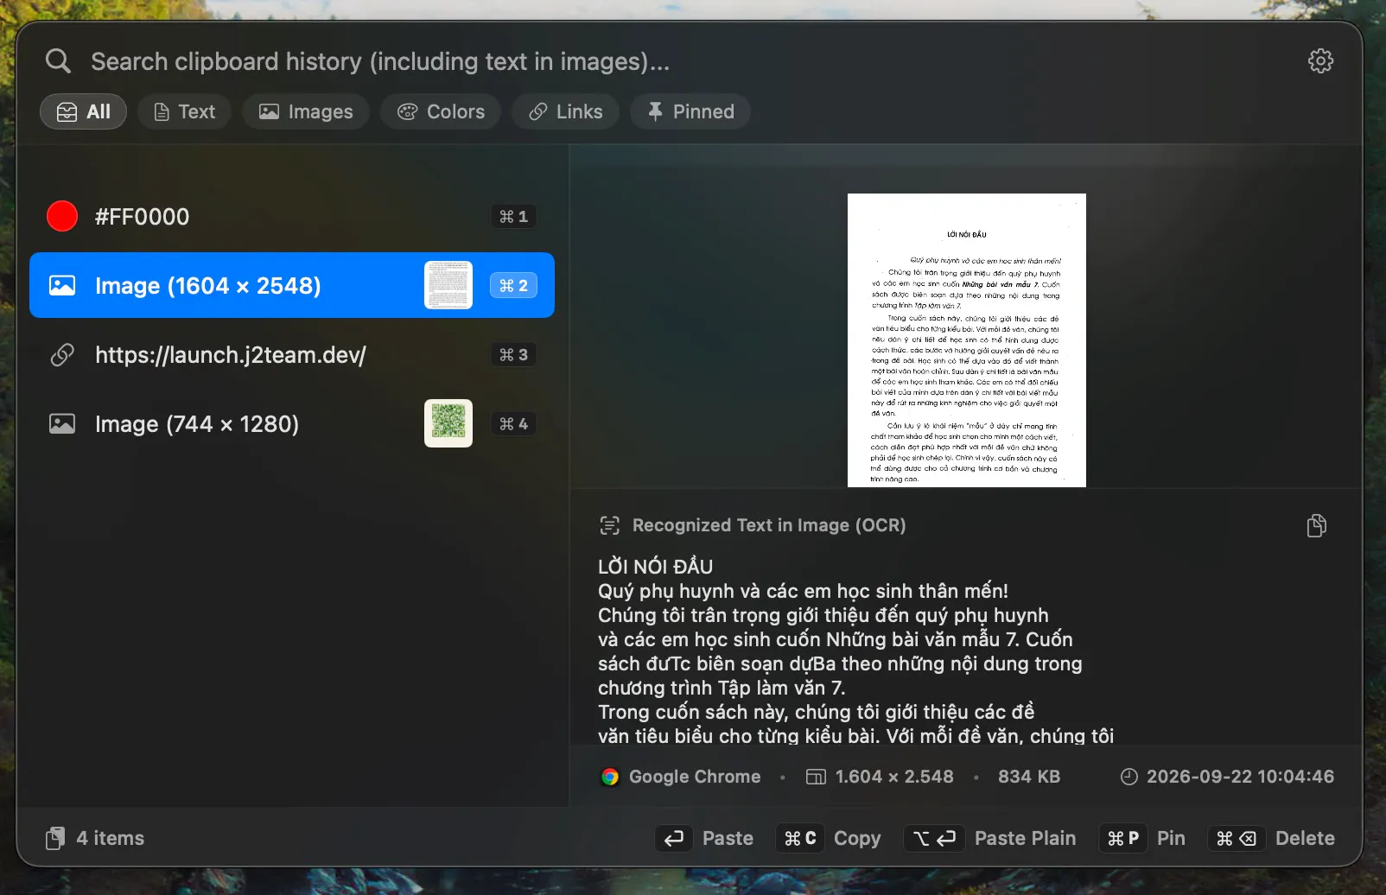
Task: Click the ⌘1 shortcut badge
Action: pyautogui.click(x=513, y=216)
